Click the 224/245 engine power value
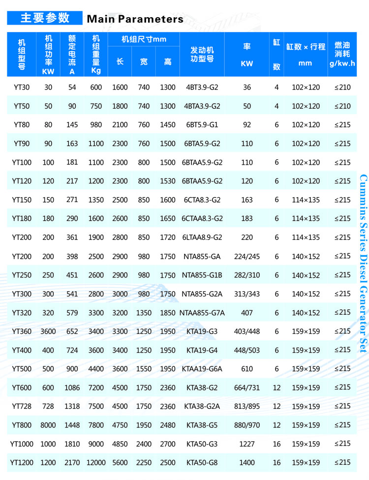This screenshot has width=369, height=480. point(247,257)
